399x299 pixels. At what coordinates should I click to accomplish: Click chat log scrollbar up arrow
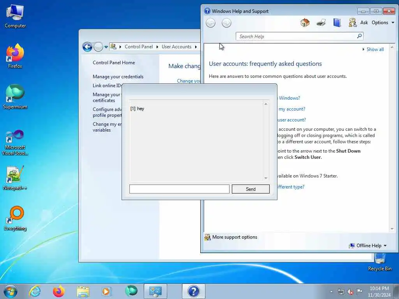coord(266,104)
